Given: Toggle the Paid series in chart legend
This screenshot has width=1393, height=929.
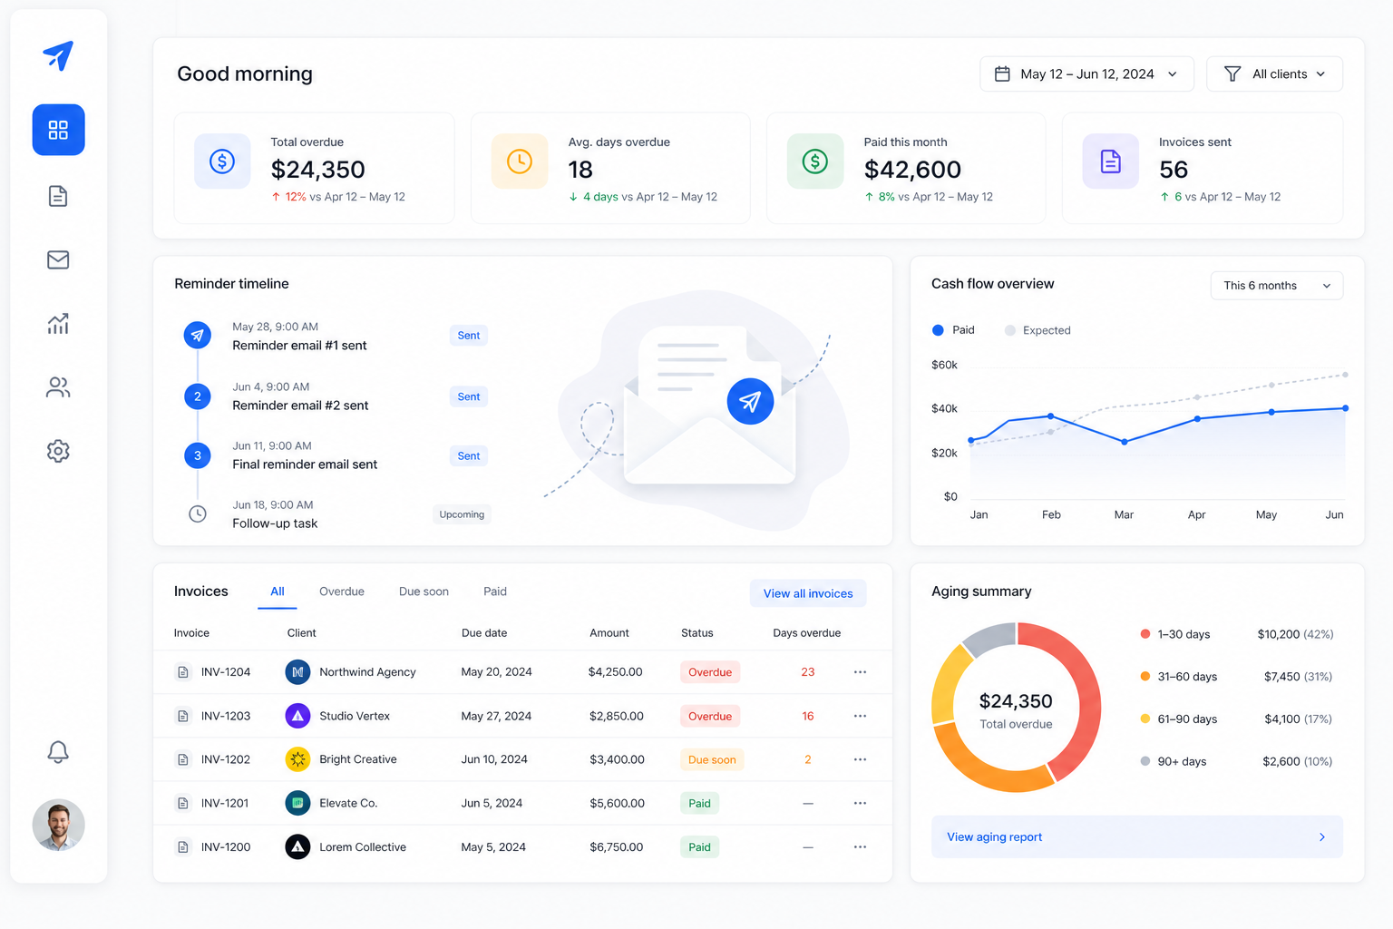Looking at the screenshot, I should (x=953, y=330).
